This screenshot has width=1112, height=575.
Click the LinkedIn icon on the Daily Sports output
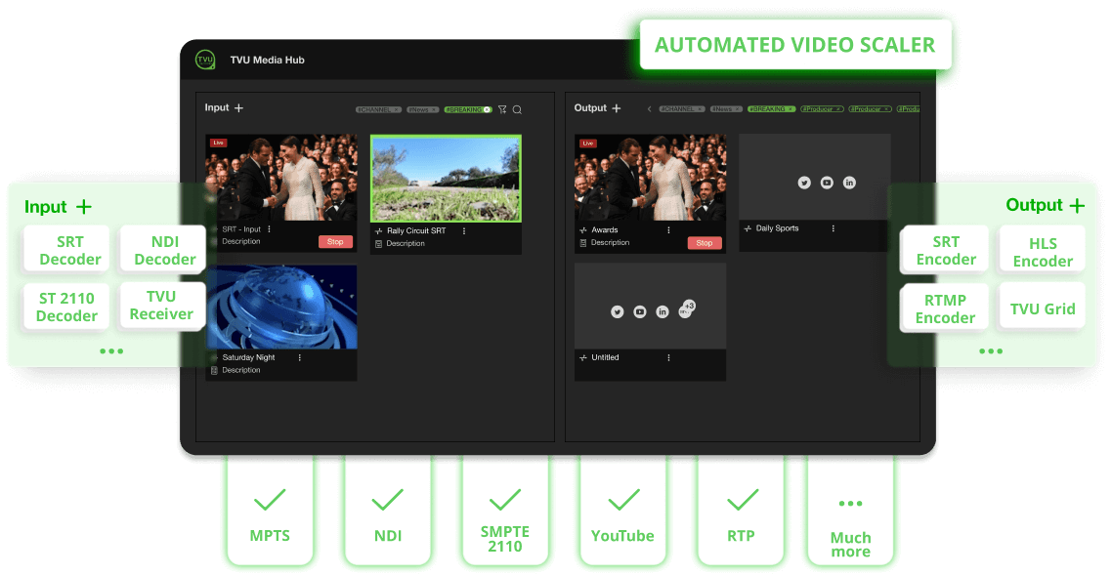849,183
